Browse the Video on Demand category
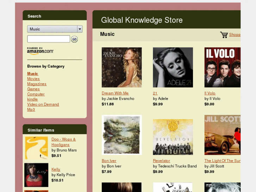Image resolution: width=256 pixels, height=192 pixels. [x=43, y=104]
